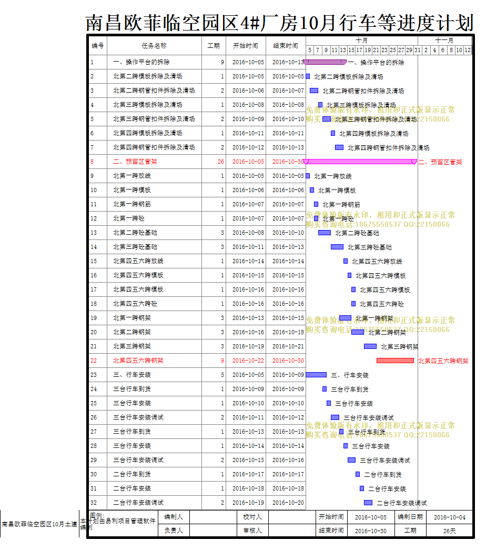Image resolution: width=486 pixels, height=550 pixels.
Task: Select task name 北第二跨钢架 in row 20
Action: click(x=132, y=332)
